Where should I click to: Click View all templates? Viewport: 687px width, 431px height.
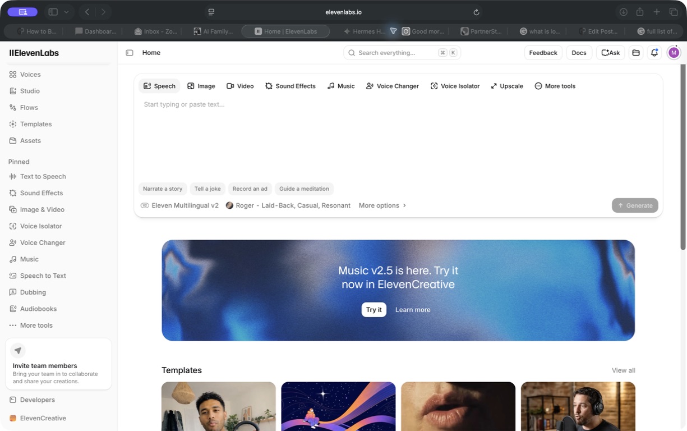(623, 370)
